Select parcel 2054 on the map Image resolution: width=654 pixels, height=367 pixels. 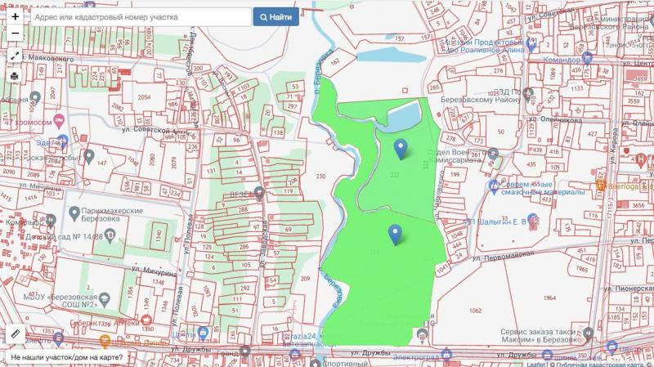point(144,97)
